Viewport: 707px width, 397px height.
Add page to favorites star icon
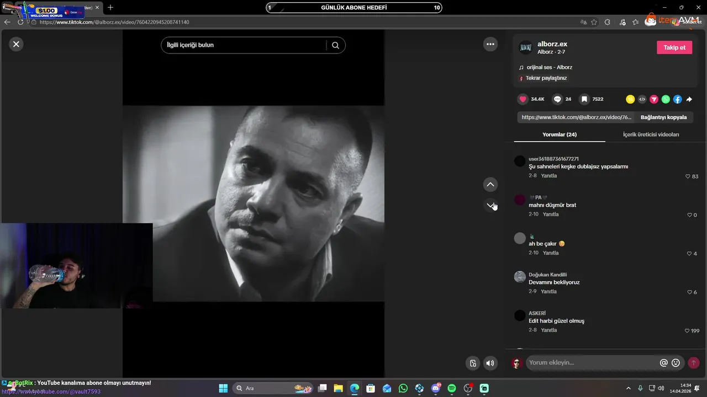[x=594, y=22]
